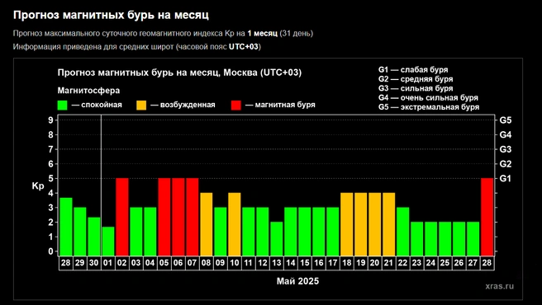This screenshot has height=305, width=542.
Task: Click date label 09 under the chart
Action: pyautogui.click(x=220, y=263)
